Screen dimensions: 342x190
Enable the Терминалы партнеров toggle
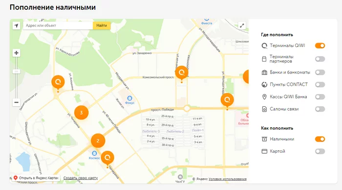(320, 59)
